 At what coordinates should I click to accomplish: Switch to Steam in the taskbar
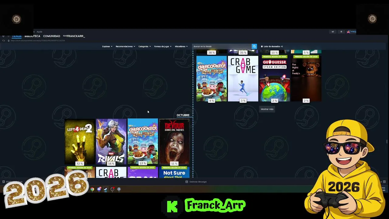click(105, 189)
